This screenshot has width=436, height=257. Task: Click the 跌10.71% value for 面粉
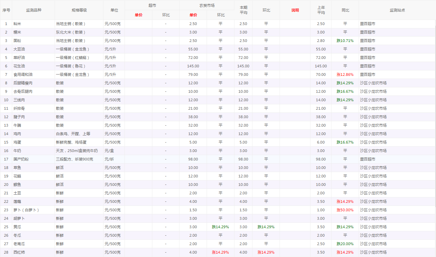345,41
